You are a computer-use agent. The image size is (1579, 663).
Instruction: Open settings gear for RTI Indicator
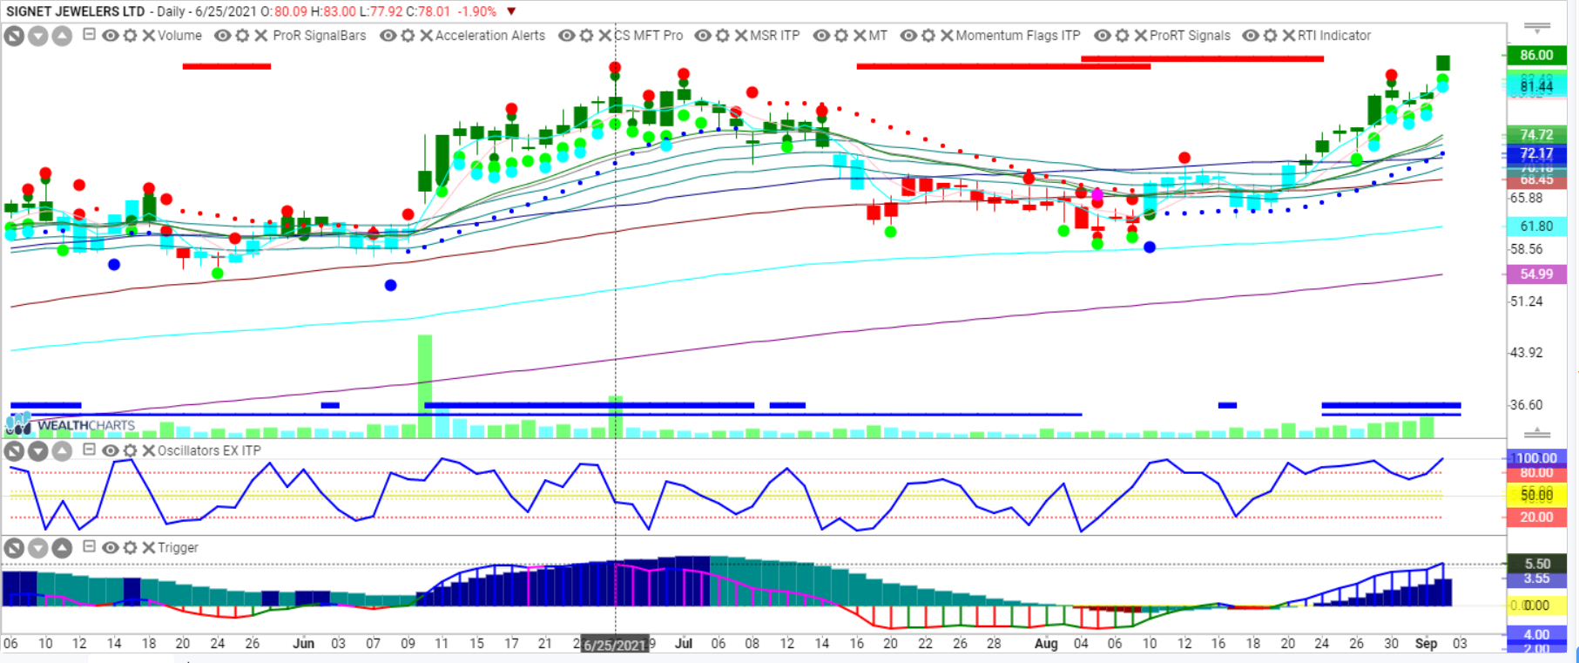pyautogui.click(x=1270, y=36)
